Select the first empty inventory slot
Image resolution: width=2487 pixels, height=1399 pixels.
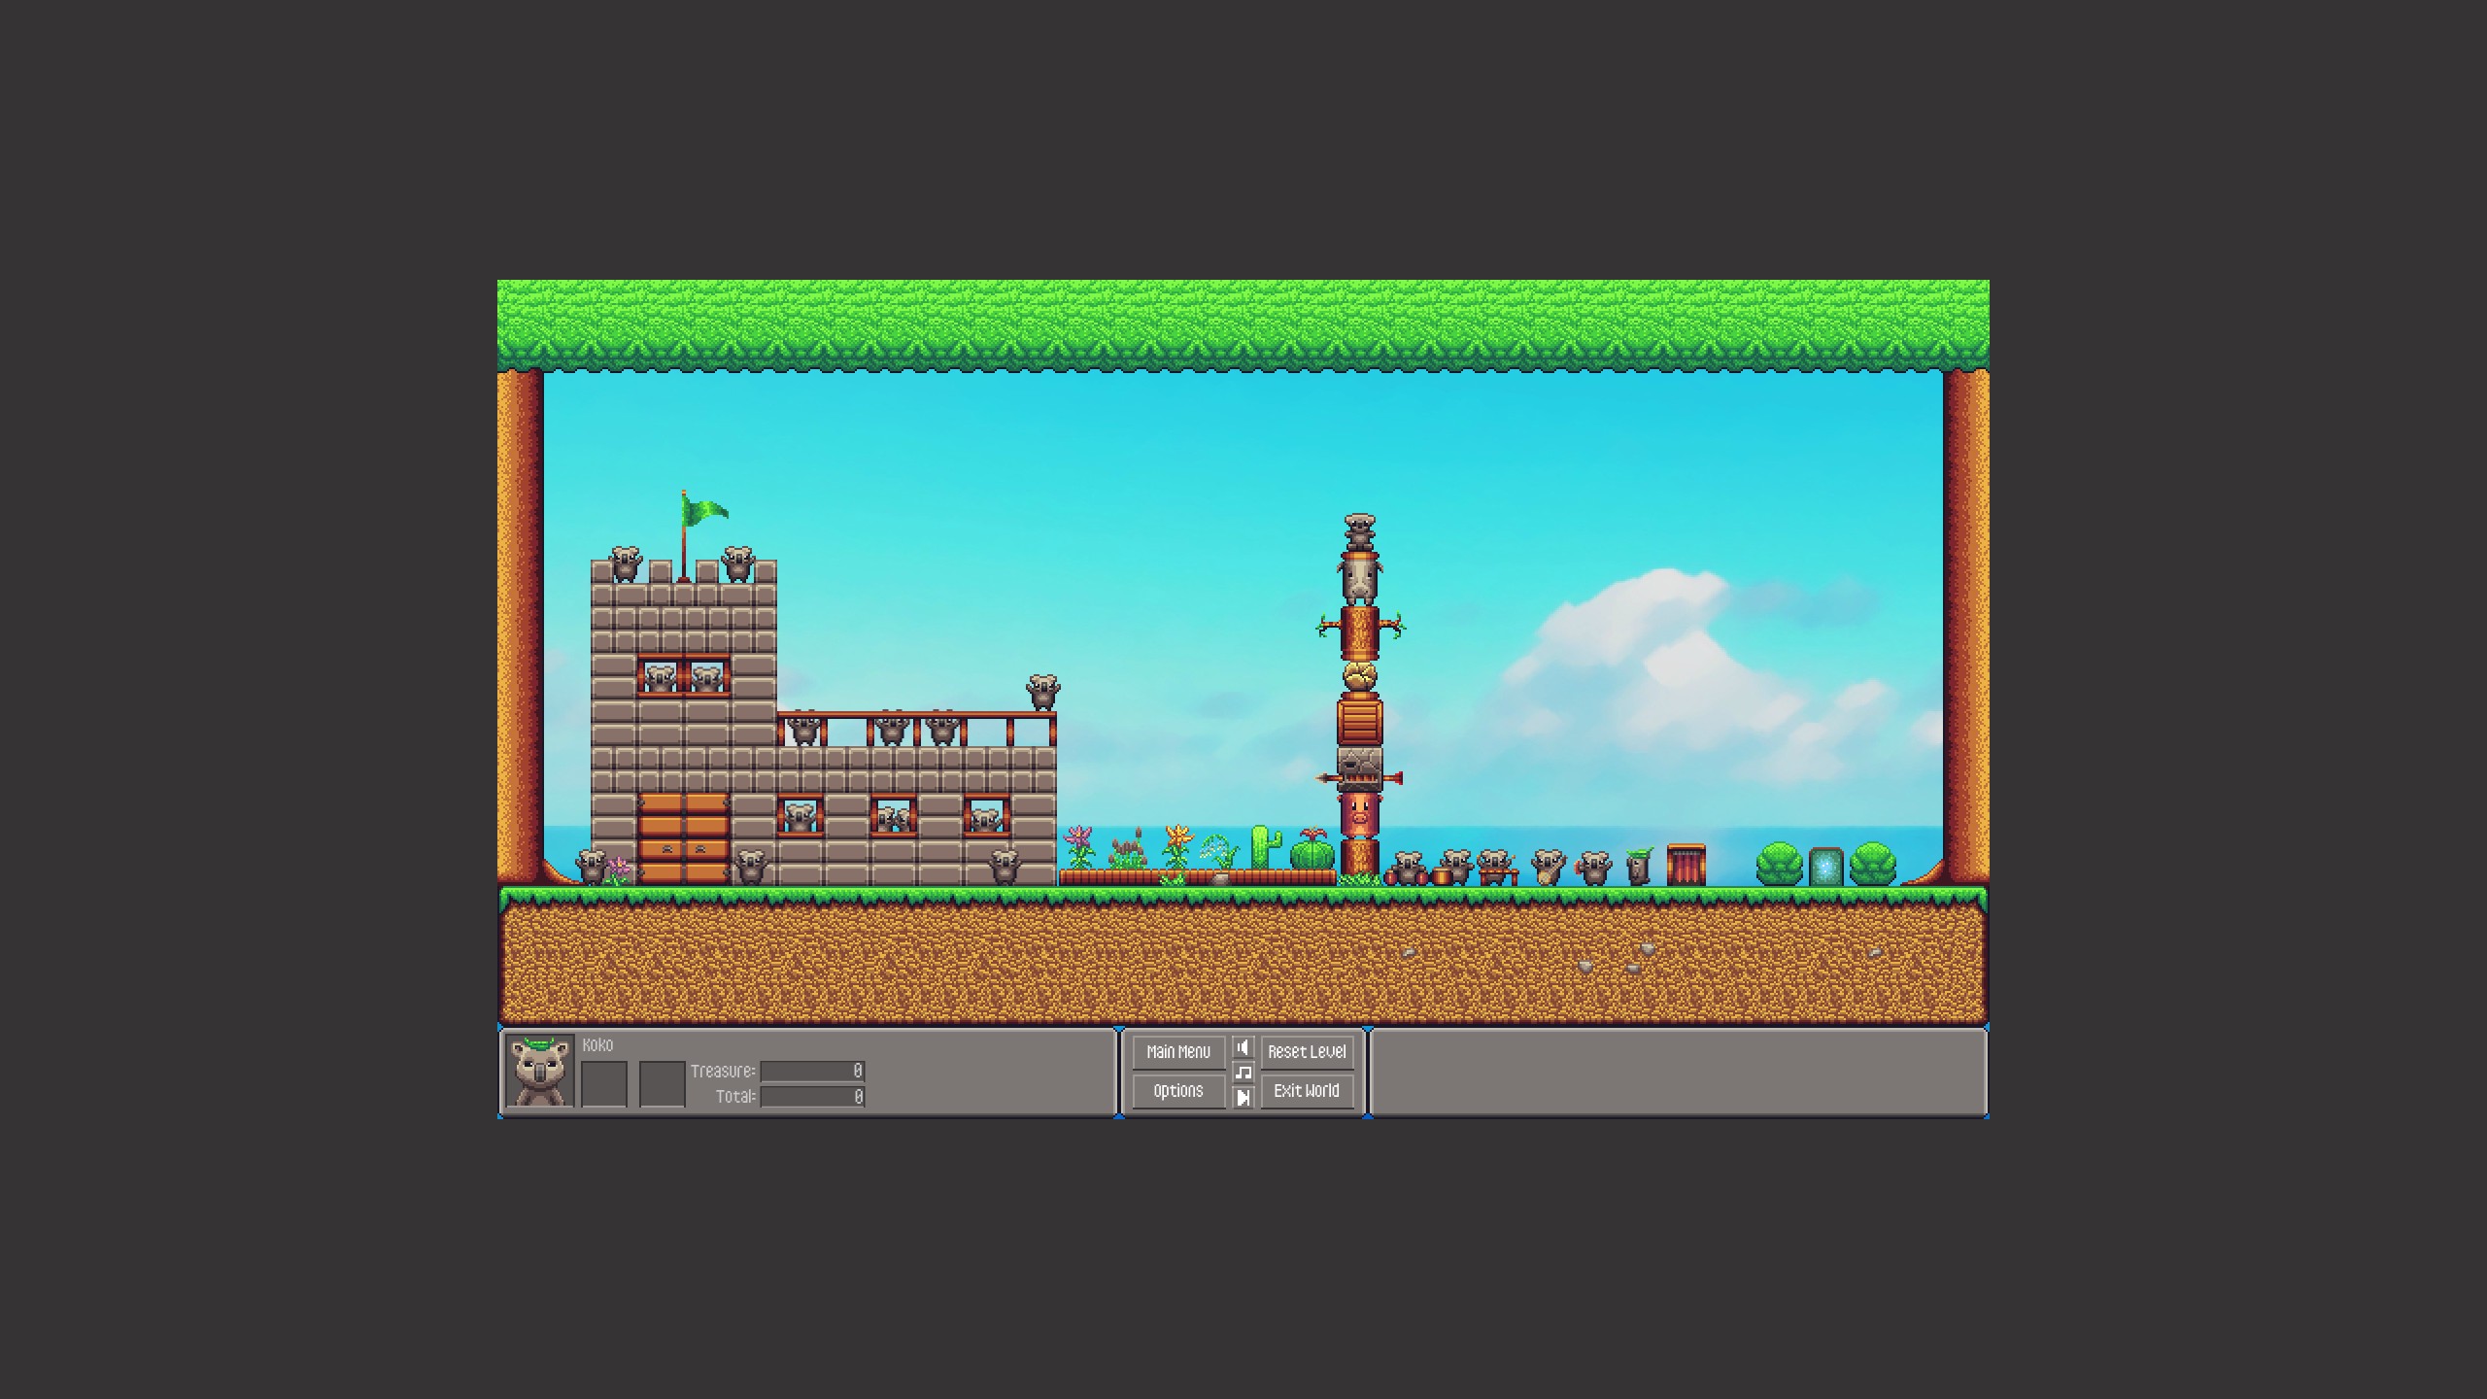603,1083
